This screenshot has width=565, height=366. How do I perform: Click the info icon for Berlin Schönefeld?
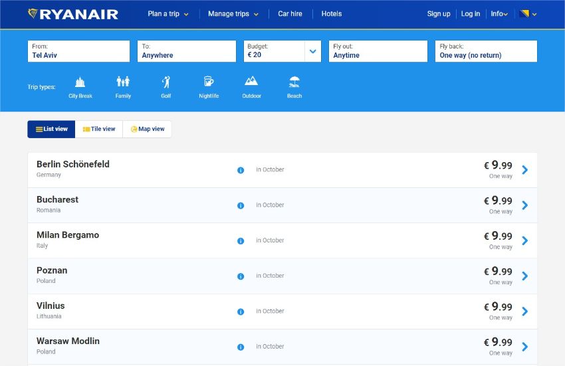[241, 171]
